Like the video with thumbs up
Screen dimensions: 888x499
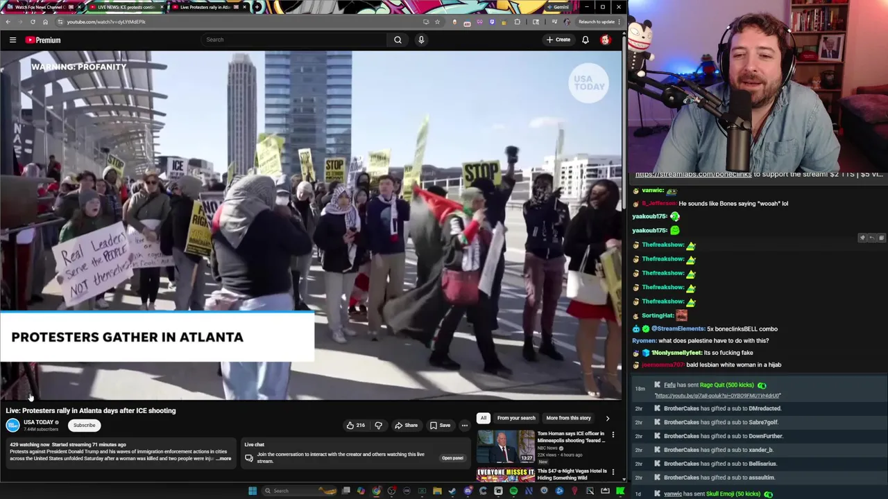[356, 426]
